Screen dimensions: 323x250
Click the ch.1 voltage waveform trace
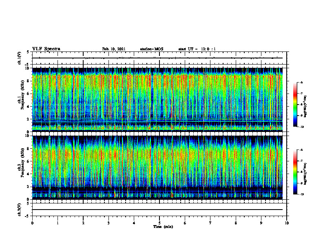pyautogui.click(x=157, y=58)
